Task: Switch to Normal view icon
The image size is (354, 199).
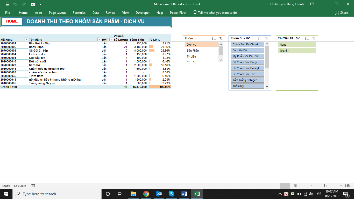Action: pyautogui.click(x=285, y=186)
